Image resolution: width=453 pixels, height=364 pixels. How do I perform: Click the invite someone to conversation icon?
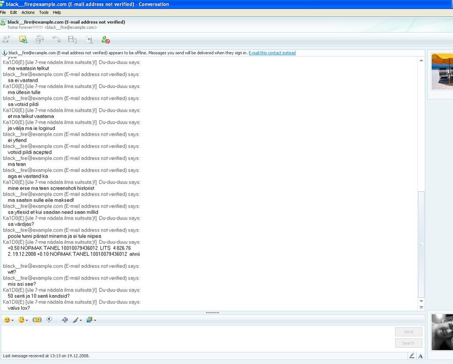(x=6, y=40)
